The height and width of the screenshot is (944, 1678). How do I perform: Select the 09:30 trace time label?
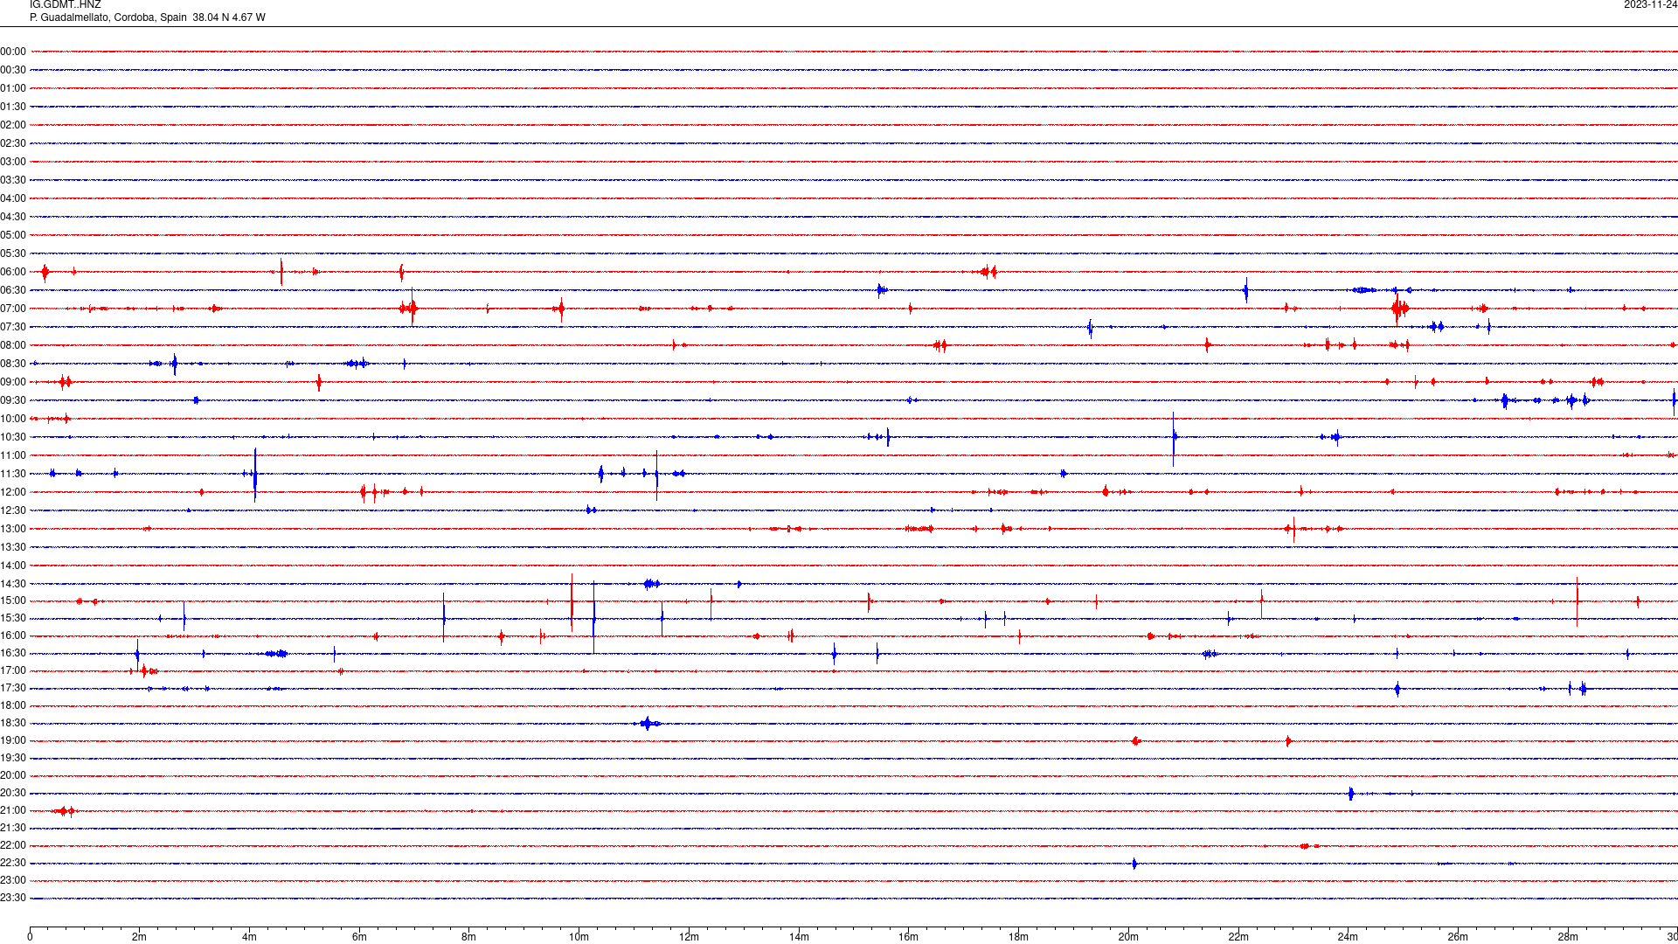click(x=13, y=401)
